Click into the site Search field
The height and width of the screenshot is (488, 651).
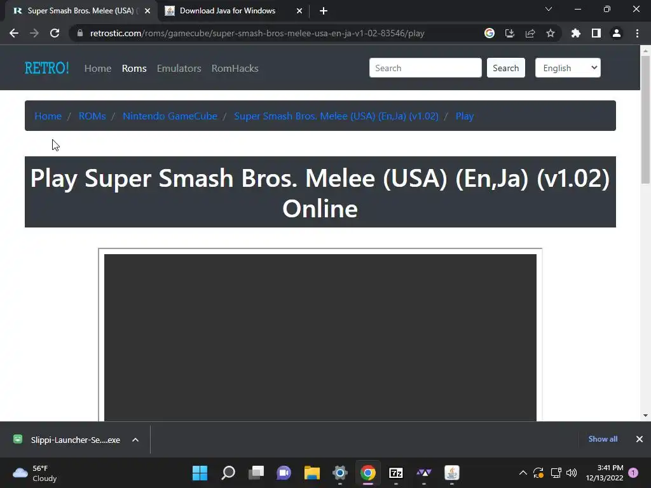[425, 67]
